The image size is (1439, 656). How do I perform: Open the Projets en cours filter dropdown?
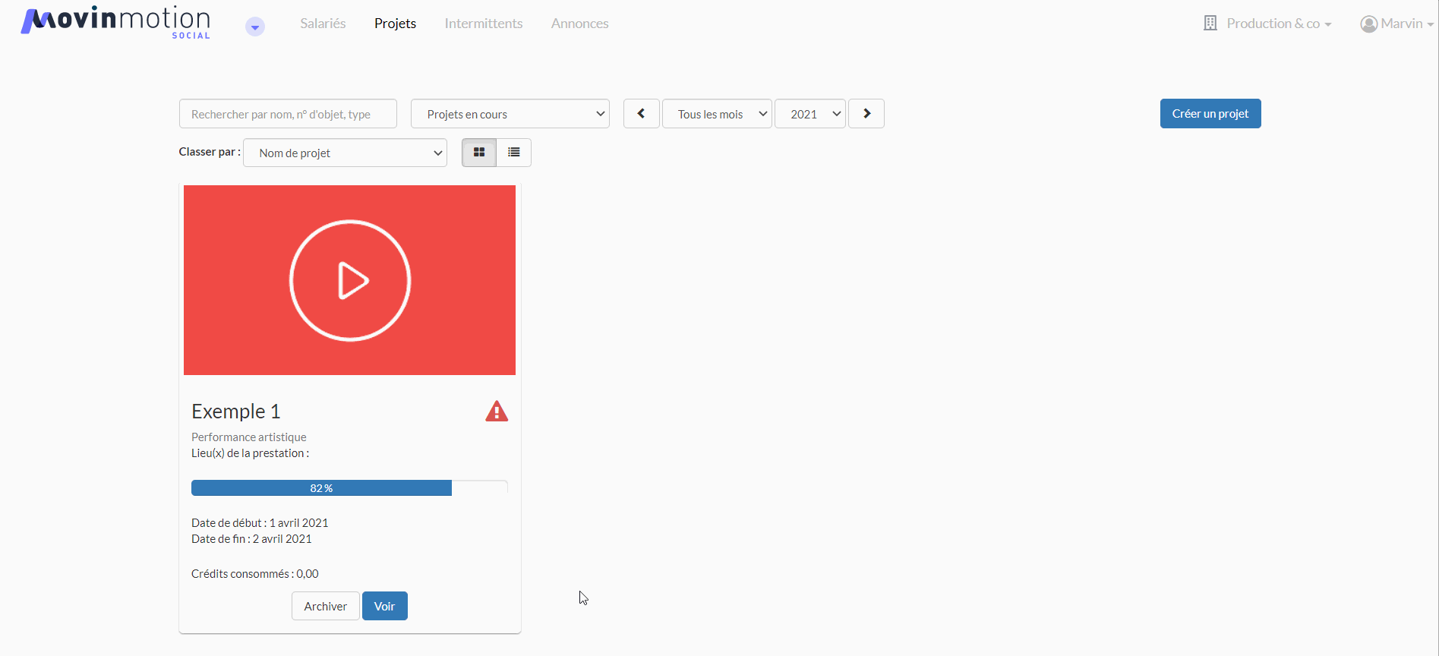510,114
